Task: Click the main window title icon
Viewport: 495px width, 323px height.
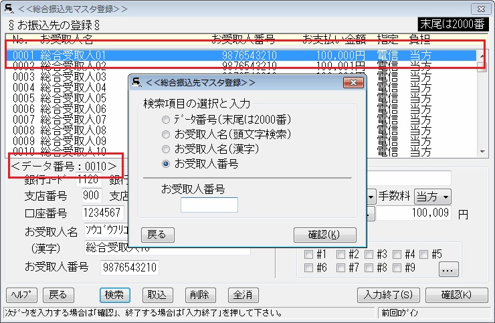Action: tap(9, 9)
